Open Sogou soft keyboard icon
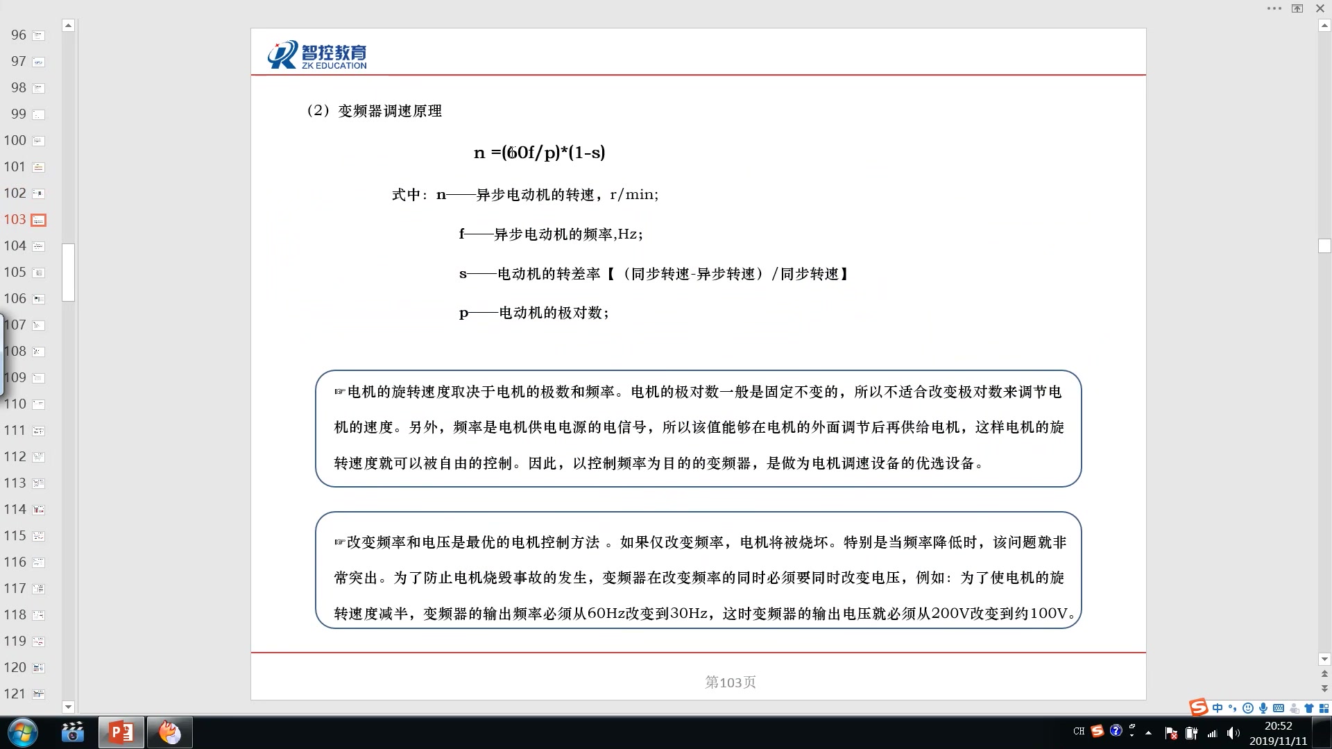This screenshot has height=749, width=1332. 1279,708
